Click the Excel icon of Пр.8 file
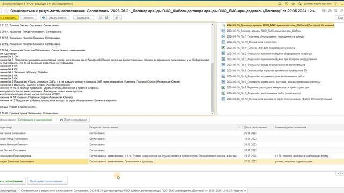This screenshot has height=193, width=344. point(224,87)
